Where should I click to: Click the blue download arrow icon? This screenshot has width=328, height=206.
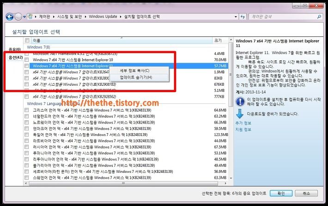pos(240,113)
